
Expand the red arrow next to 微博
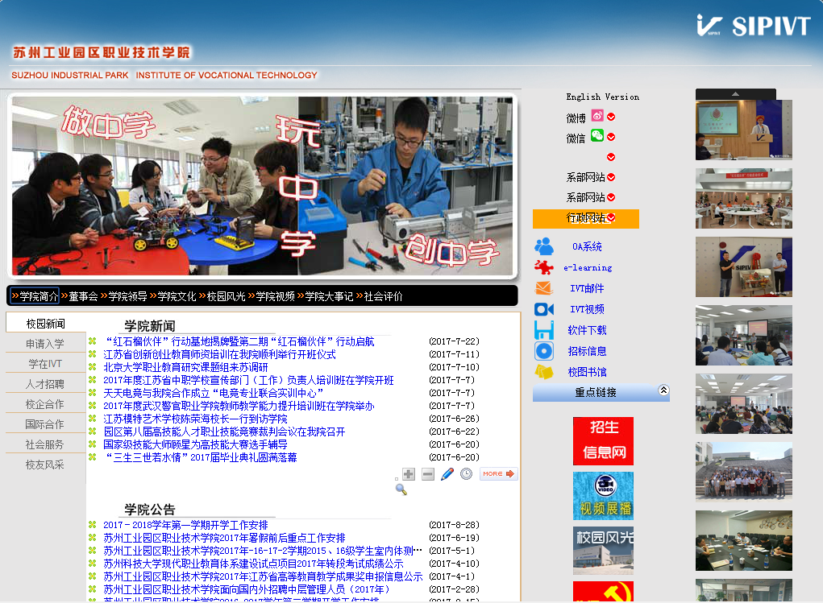pos(611,118)
